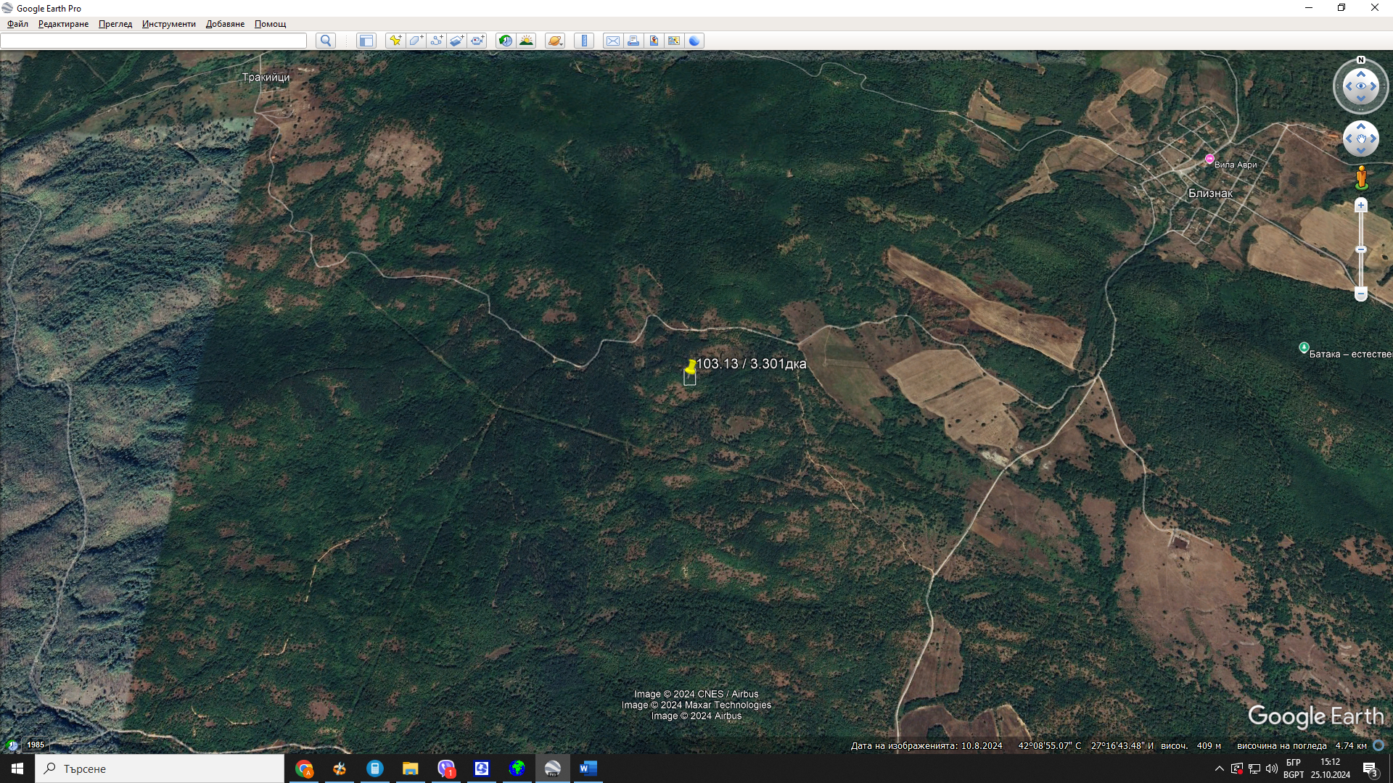Show the ruler tool

pos(584,41)
